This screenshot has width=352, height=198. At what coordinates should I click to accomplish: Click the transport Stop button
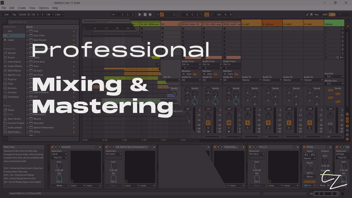(x=145, y=14)
